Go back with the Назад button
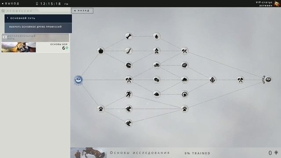Screen dimensions: 281x158 pyautogui.click(x=82, y=11)
